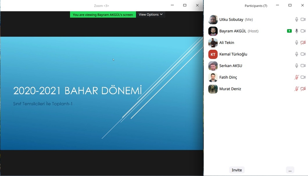
Task: Click Ali Tekin's microphone icon
Action: (x=296, y=43)
